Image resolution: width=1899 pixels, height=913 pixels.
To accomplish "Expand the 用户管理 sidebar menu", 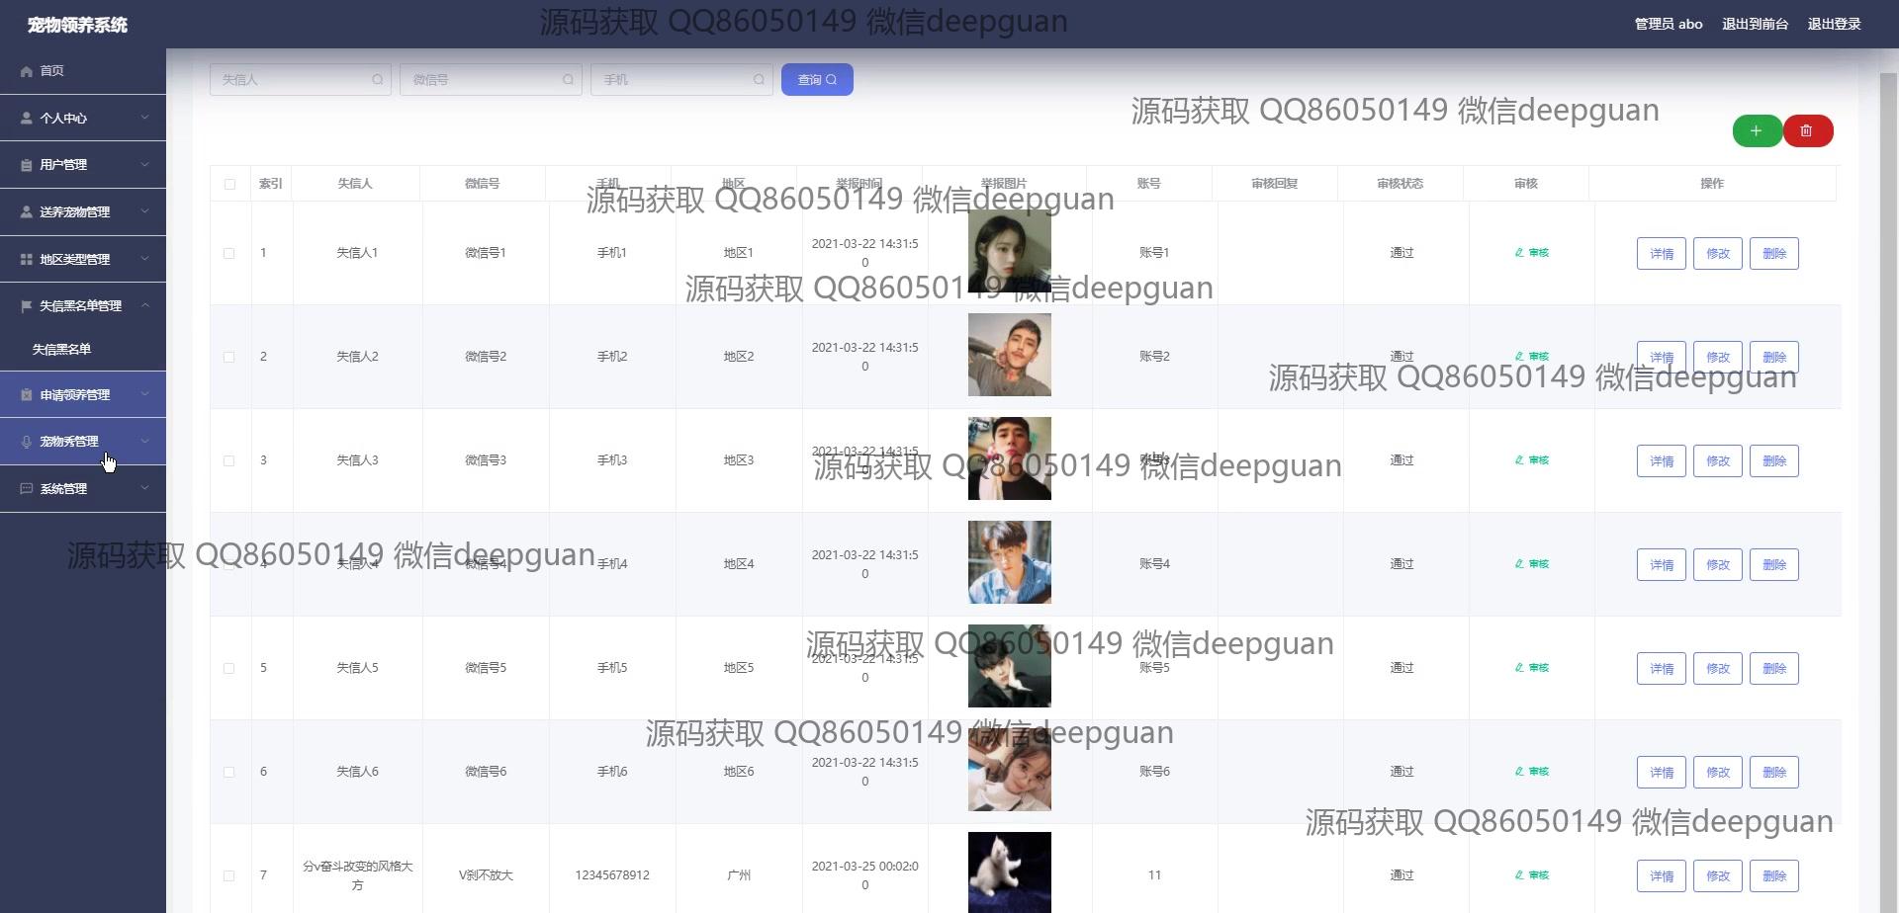I will coord(83,165).
